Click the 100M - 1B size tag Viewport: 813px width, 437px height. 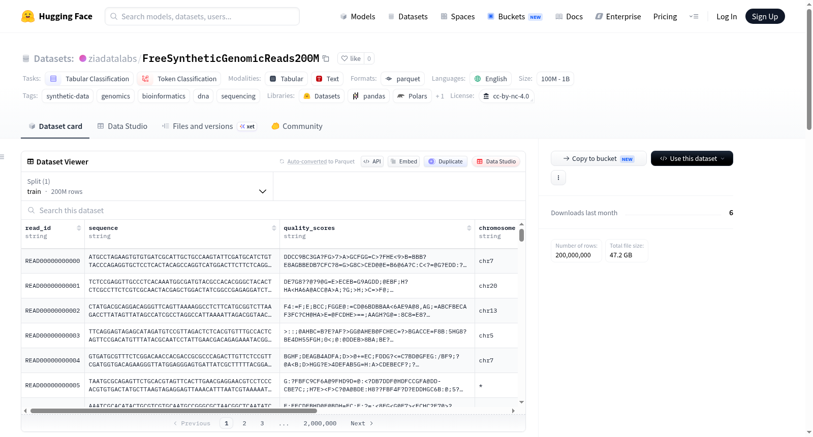pos(555,79)
